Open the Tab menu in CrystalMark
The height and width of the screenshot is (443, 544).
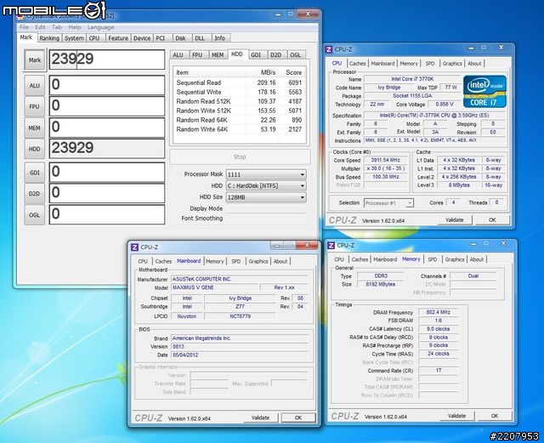(x=57, y=27)
